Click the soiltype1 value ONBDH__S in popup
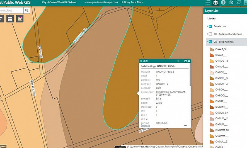 tap(162, 84)
